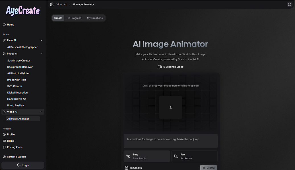Click the Plus magic wand icon

click(x=128, y=156)
